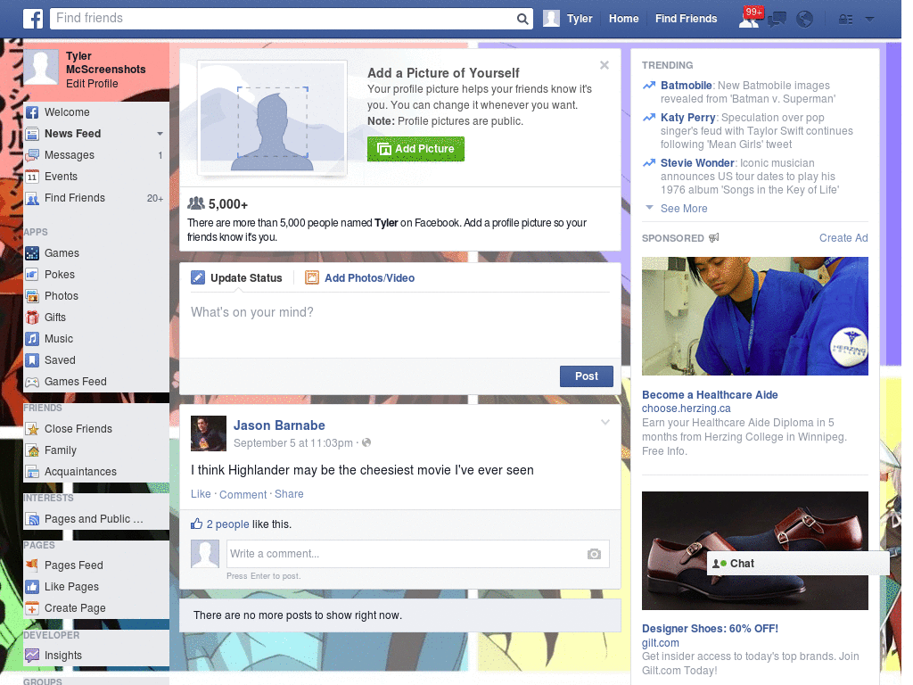The height and width of the screenshot is (685, 913).
Task: Click the Insights chart icon
Action: pos(33,656)
